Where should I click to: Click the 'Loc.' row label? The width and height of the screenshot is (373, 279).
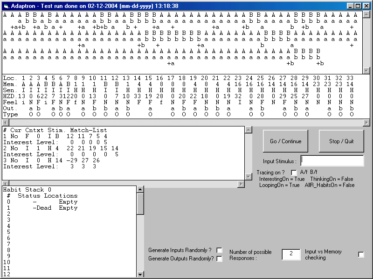click(x=10, y=78)
